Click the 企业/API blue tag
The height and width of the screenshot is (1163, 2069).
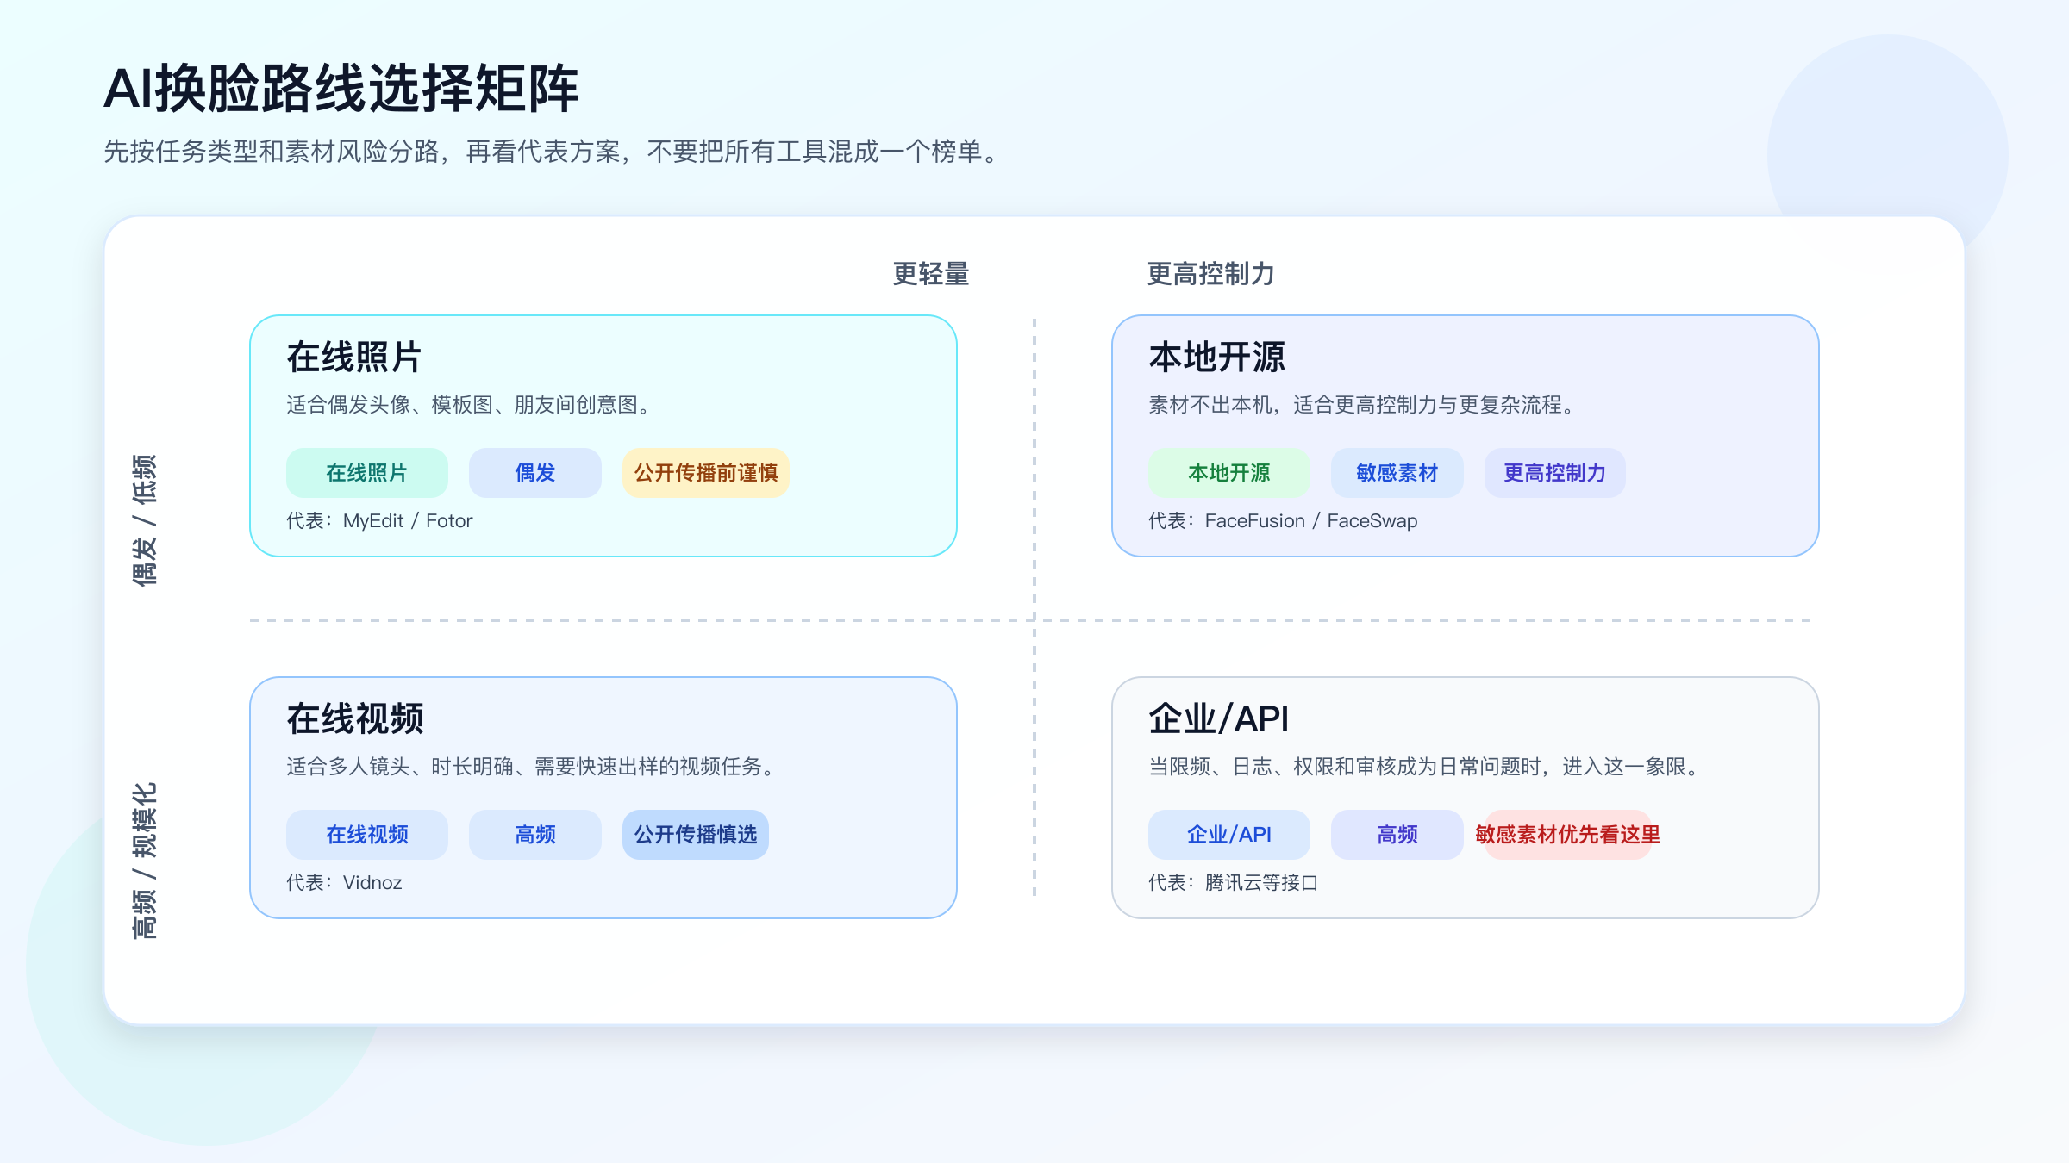tap(1228, 835)
